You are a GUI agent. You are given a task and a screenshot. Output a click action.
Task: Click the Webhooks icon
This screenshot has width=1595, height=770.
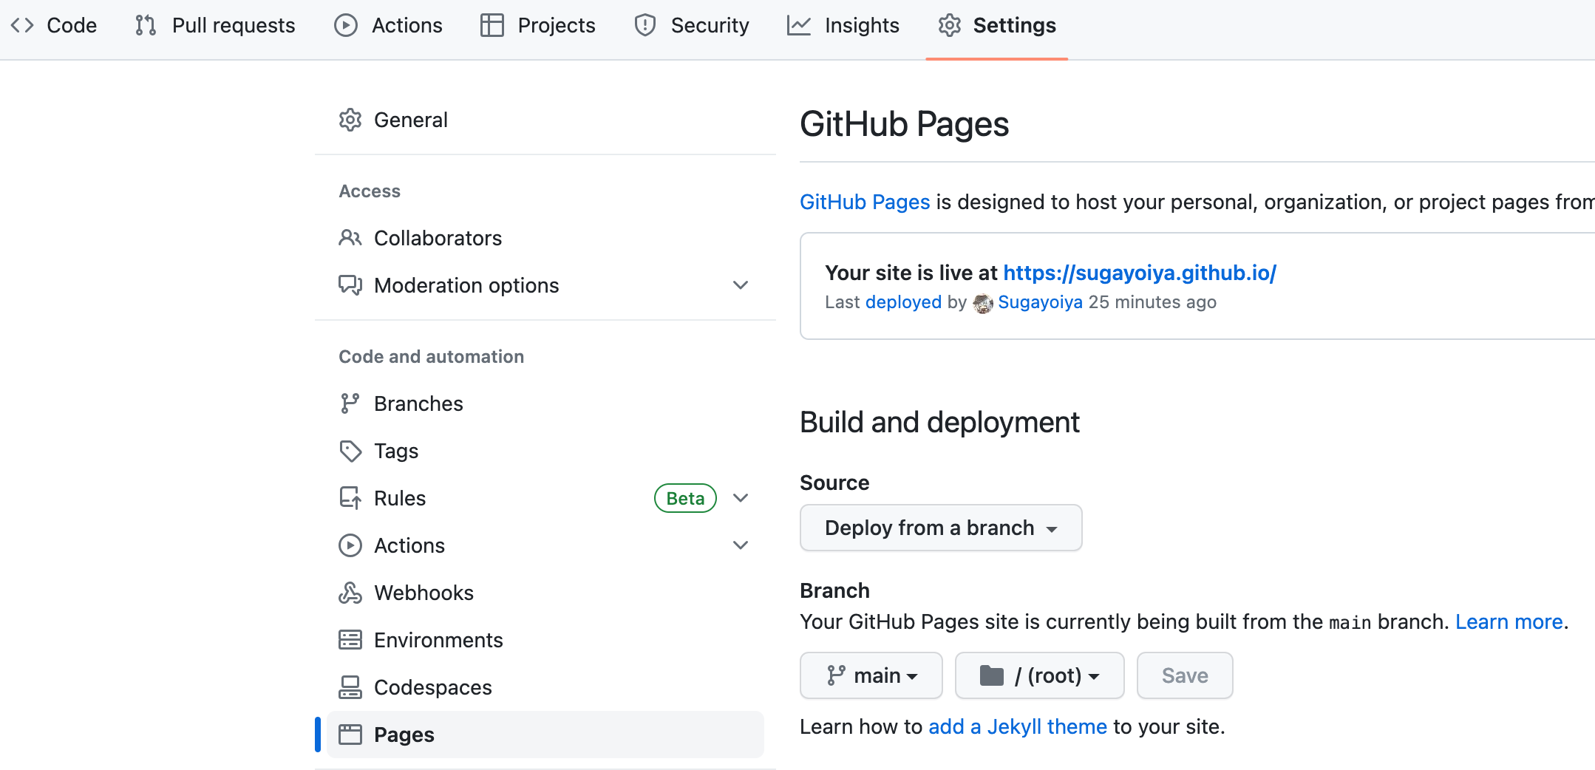coord(350,593)
